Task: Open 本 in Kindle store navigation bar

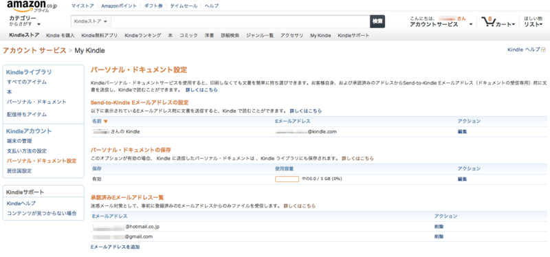Action: click(x=170, y=36)
